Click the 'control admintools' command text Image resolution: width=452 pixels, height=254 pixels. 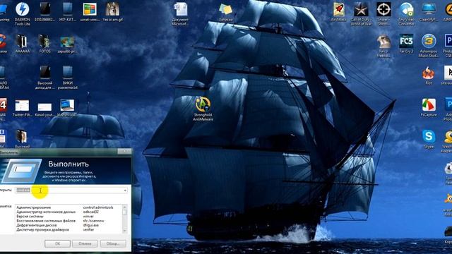[98, 207]
